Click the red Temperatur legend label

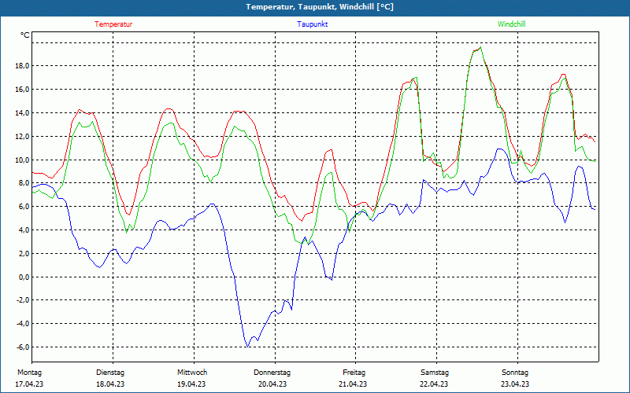coord(113,24)
